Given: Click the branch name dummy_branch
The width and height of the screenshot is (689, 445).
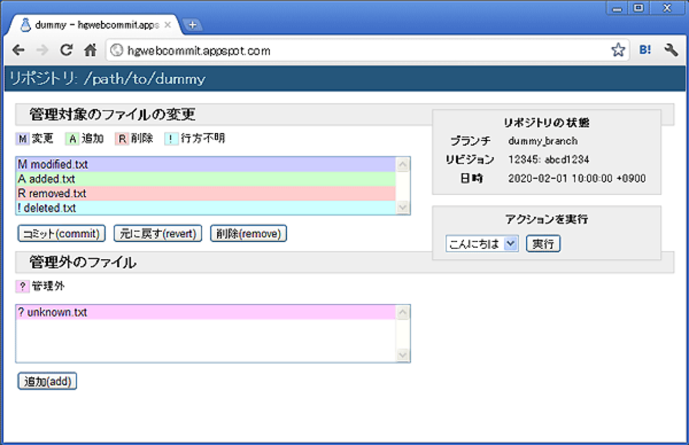Looking at the screenshot, I should (x=543, y=141).
